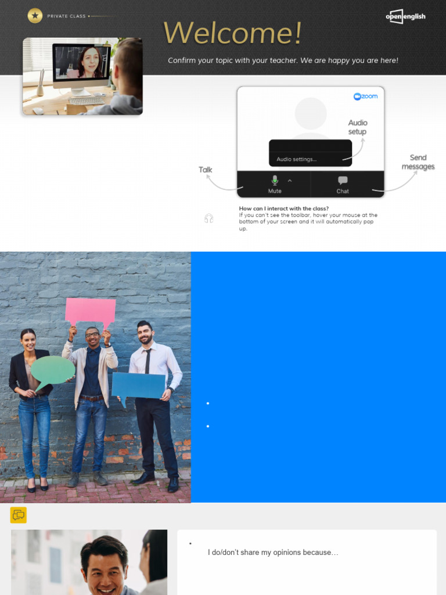Click the 'Talk' label
This screenshot has height=595, width=446.
(x=205, y=170)
